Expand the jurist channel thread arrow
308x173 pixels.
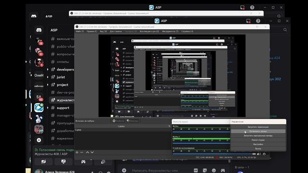coord(48,77)
